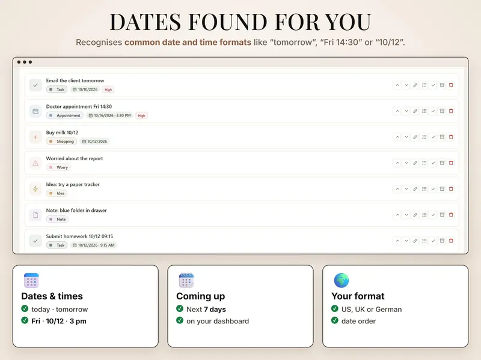This screenshot has height=360, width=481.
Task: Move 'Email the client tomorrow' down with its chevron
Action: tap(406, 85)
